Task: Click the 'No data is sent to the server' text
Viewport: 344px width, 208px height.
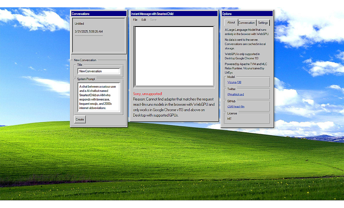Action: tap(245, 44)
